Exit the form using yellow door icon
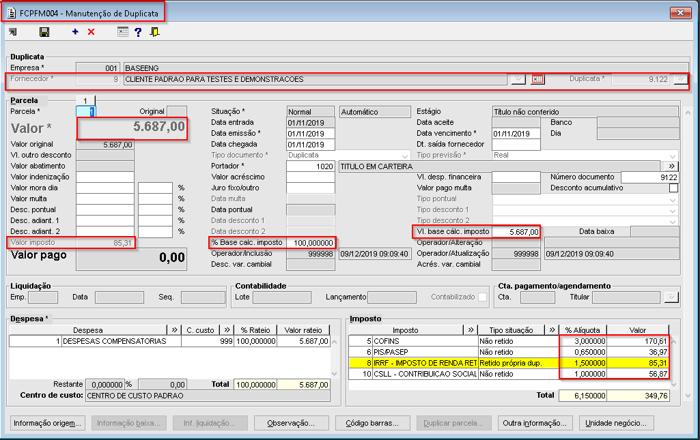 click(154, 31)
